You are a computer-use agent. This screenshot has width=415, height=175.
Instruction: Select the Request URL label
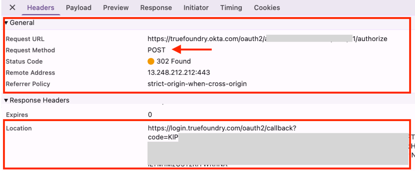(25, 39)
